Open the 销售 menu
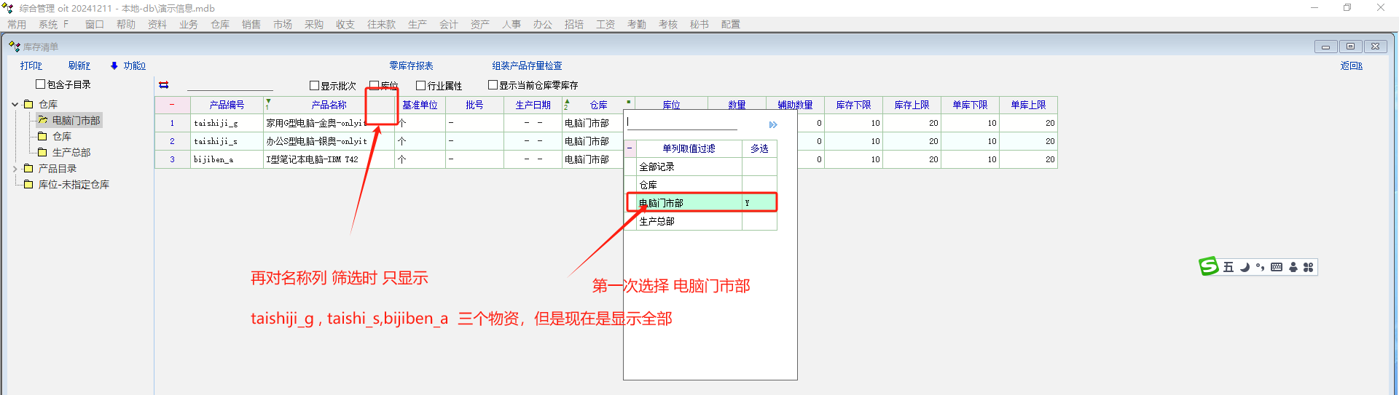Image resolution: width=1399 pixels, height=395 pixels. point(251,24)
